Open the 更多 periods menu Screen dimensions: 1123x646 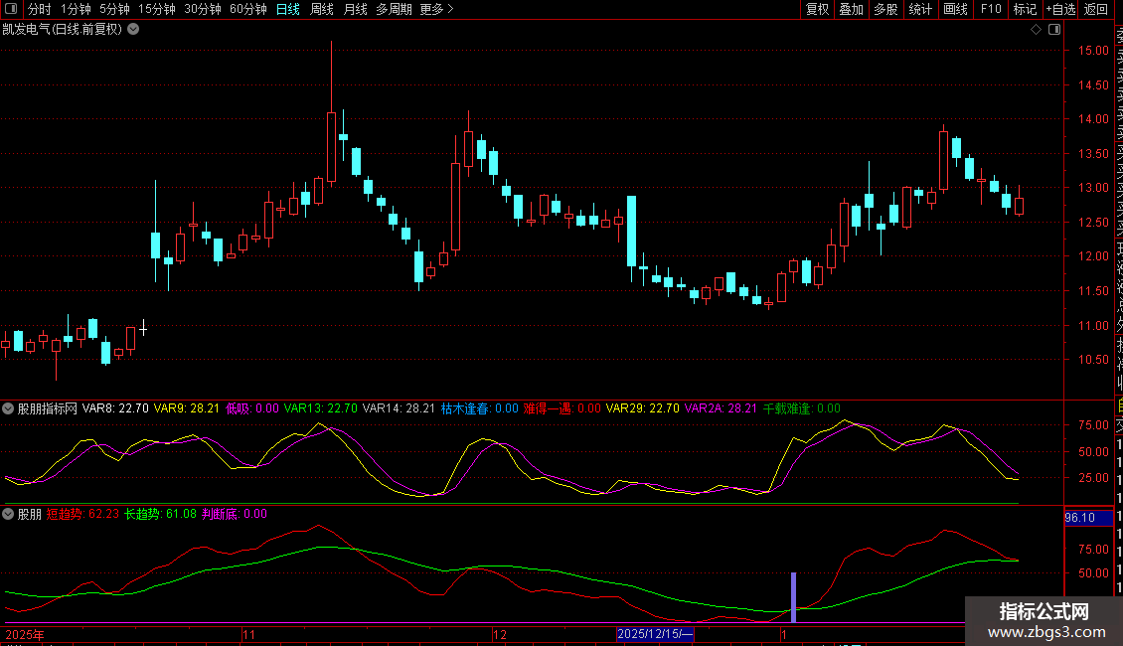tap(436, 9)
